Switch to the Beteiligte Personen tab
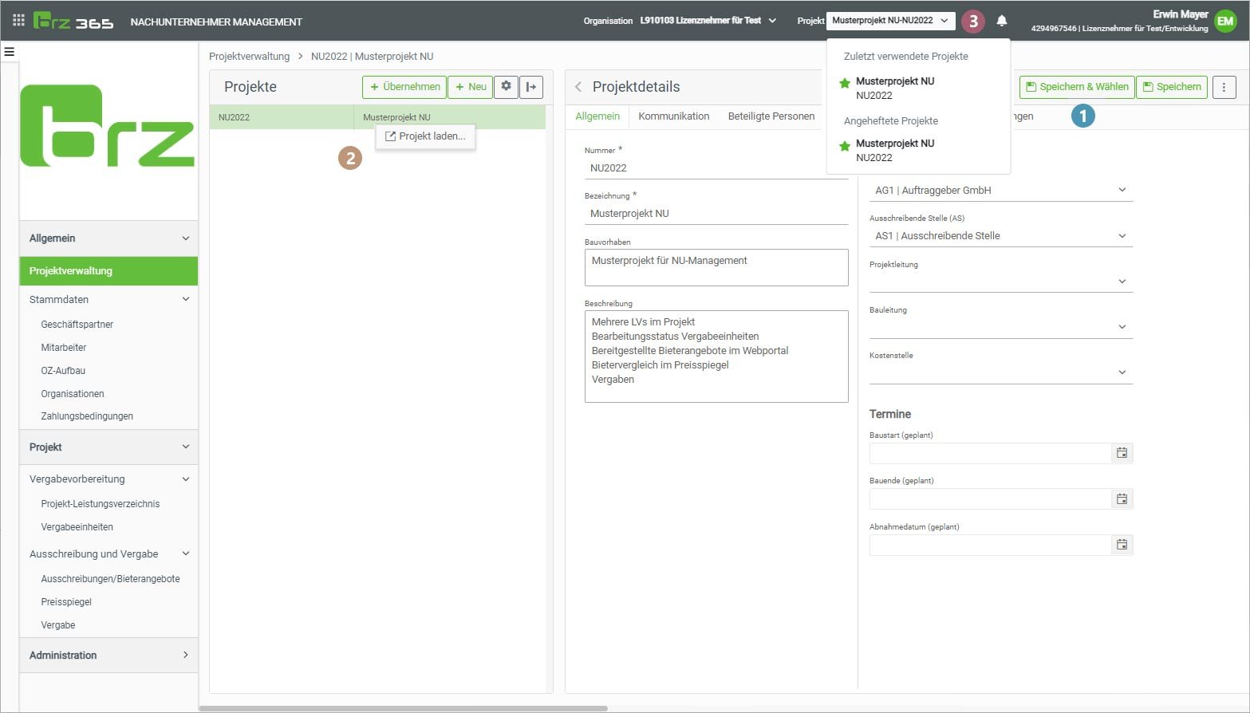The width and height of the screenshot is (1250, 713). 771,116
